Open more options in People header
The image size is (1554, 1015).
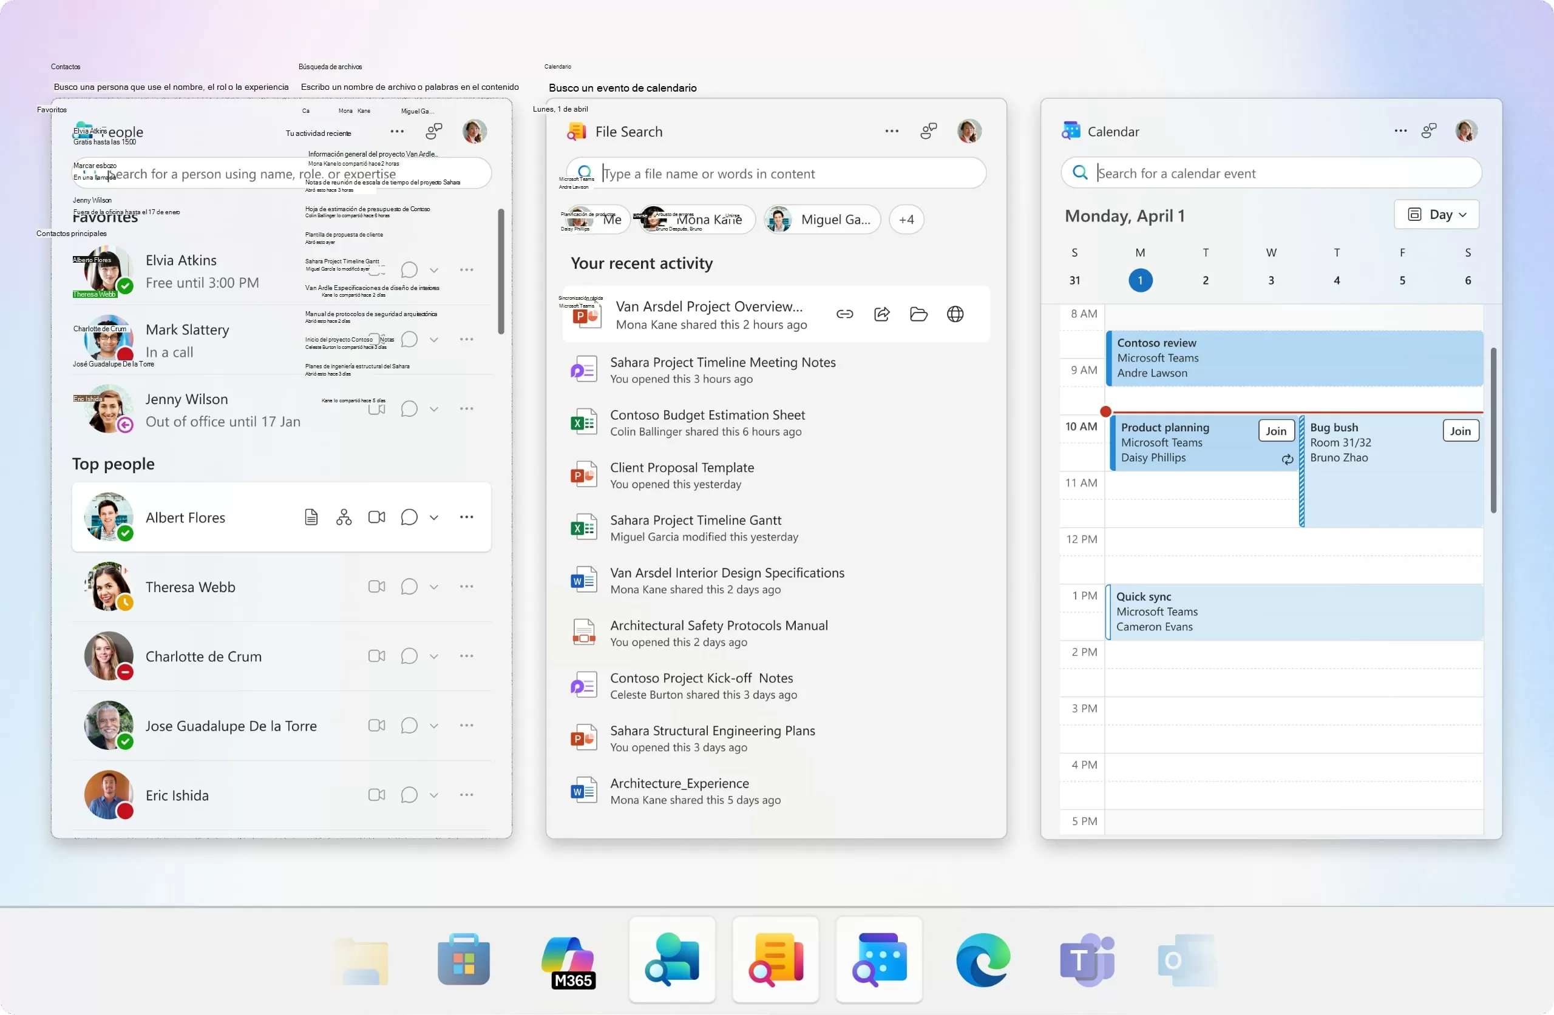point(396,131)
